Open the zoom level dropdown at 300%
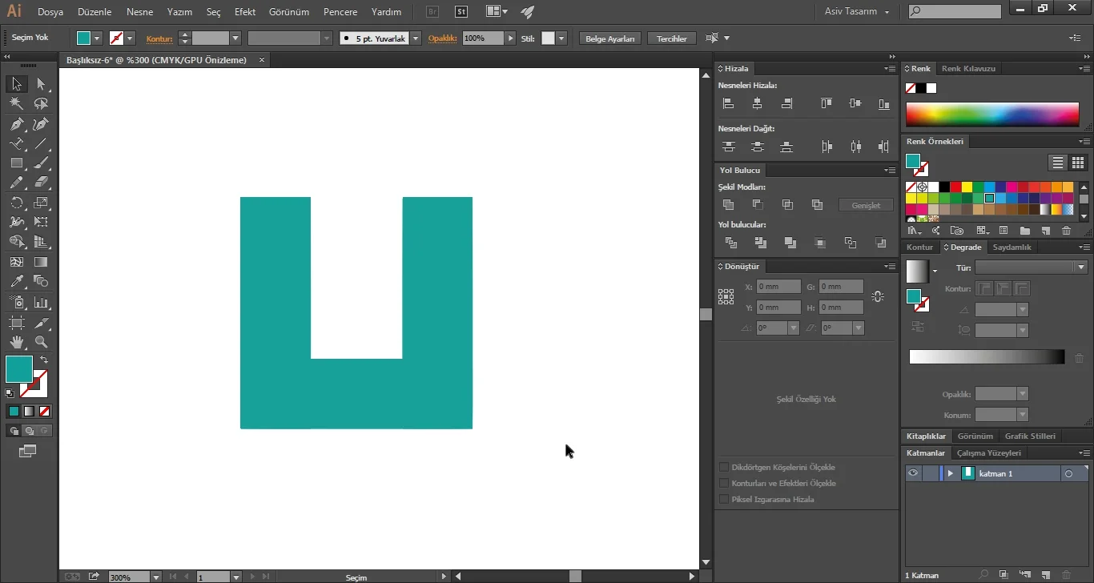The image size is (1094, 583). [x=156, y=577]
